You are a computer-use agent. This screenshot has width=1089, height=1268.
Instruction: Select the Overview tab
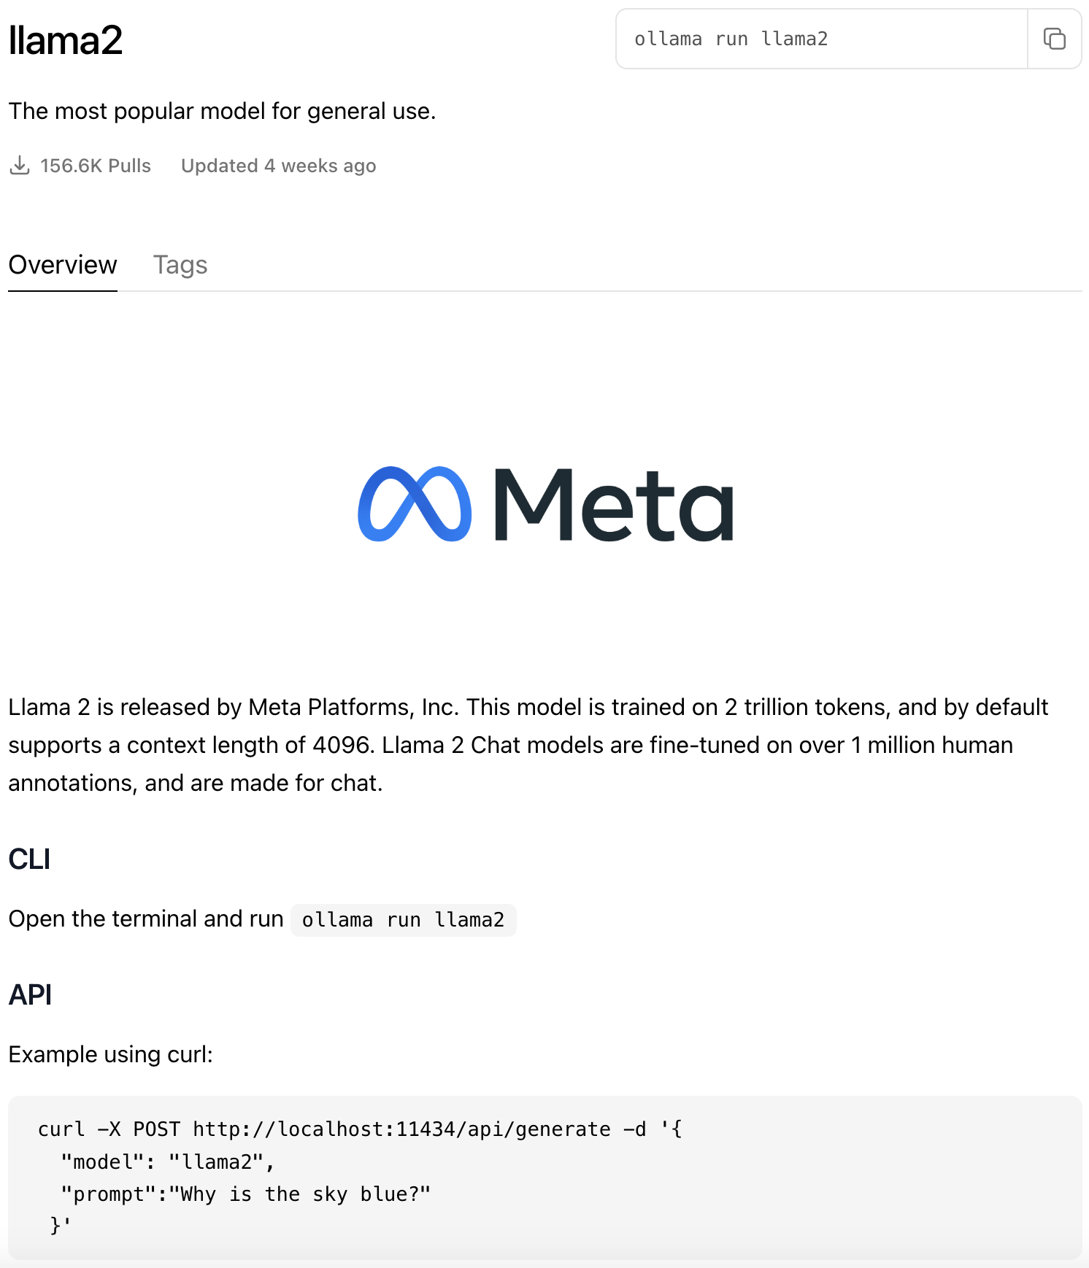tap(63, 265)
